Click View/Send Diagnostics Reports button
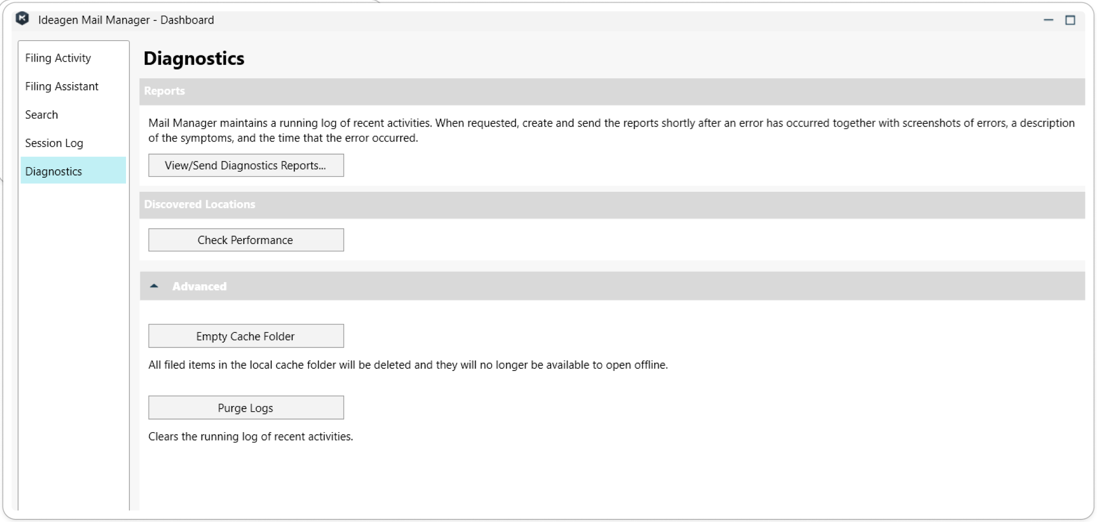1097x522 pixels. tap(246, 165)
